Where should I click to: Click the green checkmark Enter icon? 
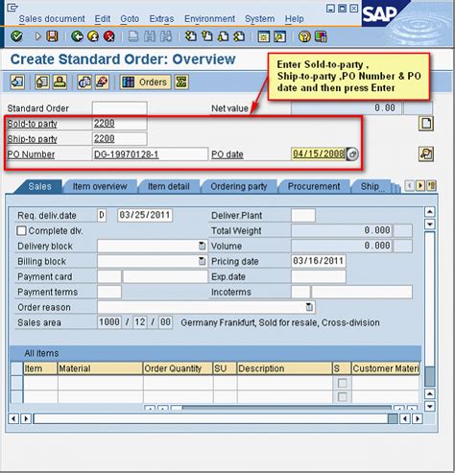coord(16,36)
